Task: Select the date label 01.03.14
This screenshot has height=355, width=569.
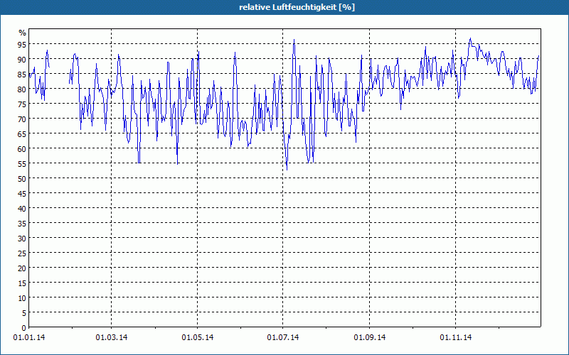Action: [x=112, y=338]
